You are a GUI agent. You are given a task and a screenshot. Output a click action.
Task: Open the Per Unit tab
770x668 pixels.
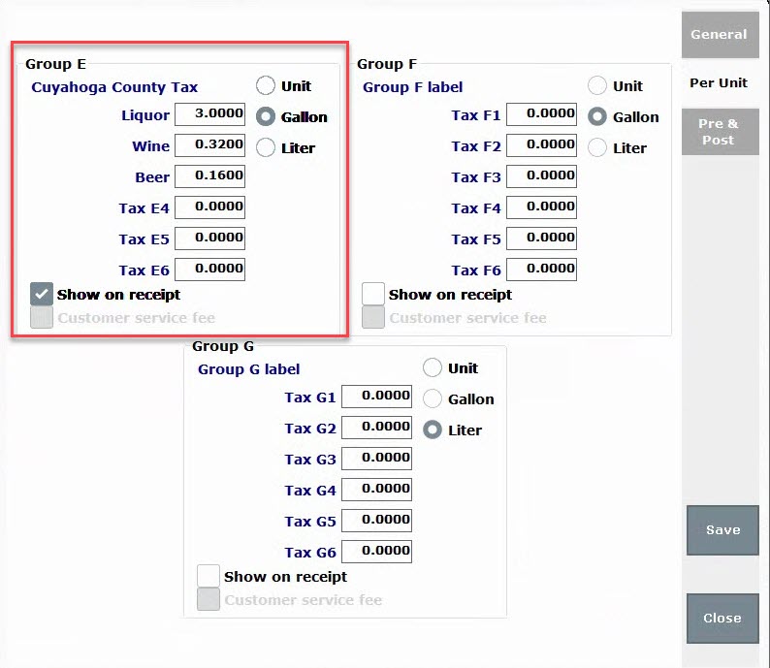point(720,83)
